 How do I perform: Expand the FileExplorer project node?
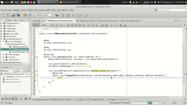click(x=1, y=26)
